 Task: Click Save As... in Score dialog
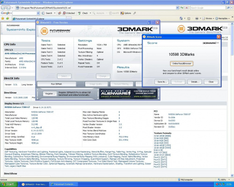tap(162, 82)
